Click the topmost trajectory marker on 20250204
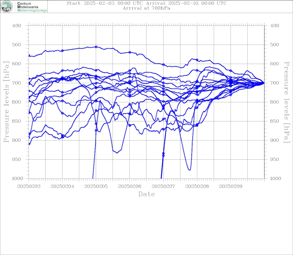This screenshot has height=255, width=293. 62,50
